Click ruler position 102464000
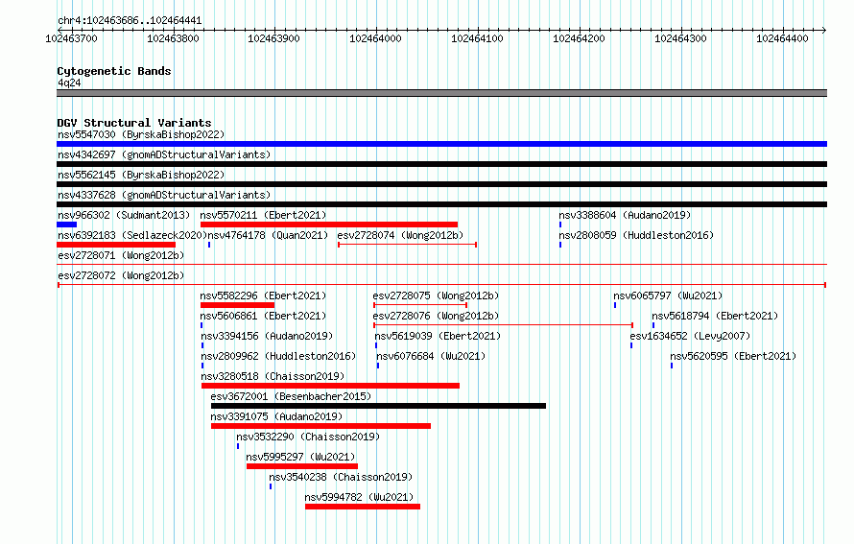The width and height of the screenshot is (854, 544). click(375, 38)
